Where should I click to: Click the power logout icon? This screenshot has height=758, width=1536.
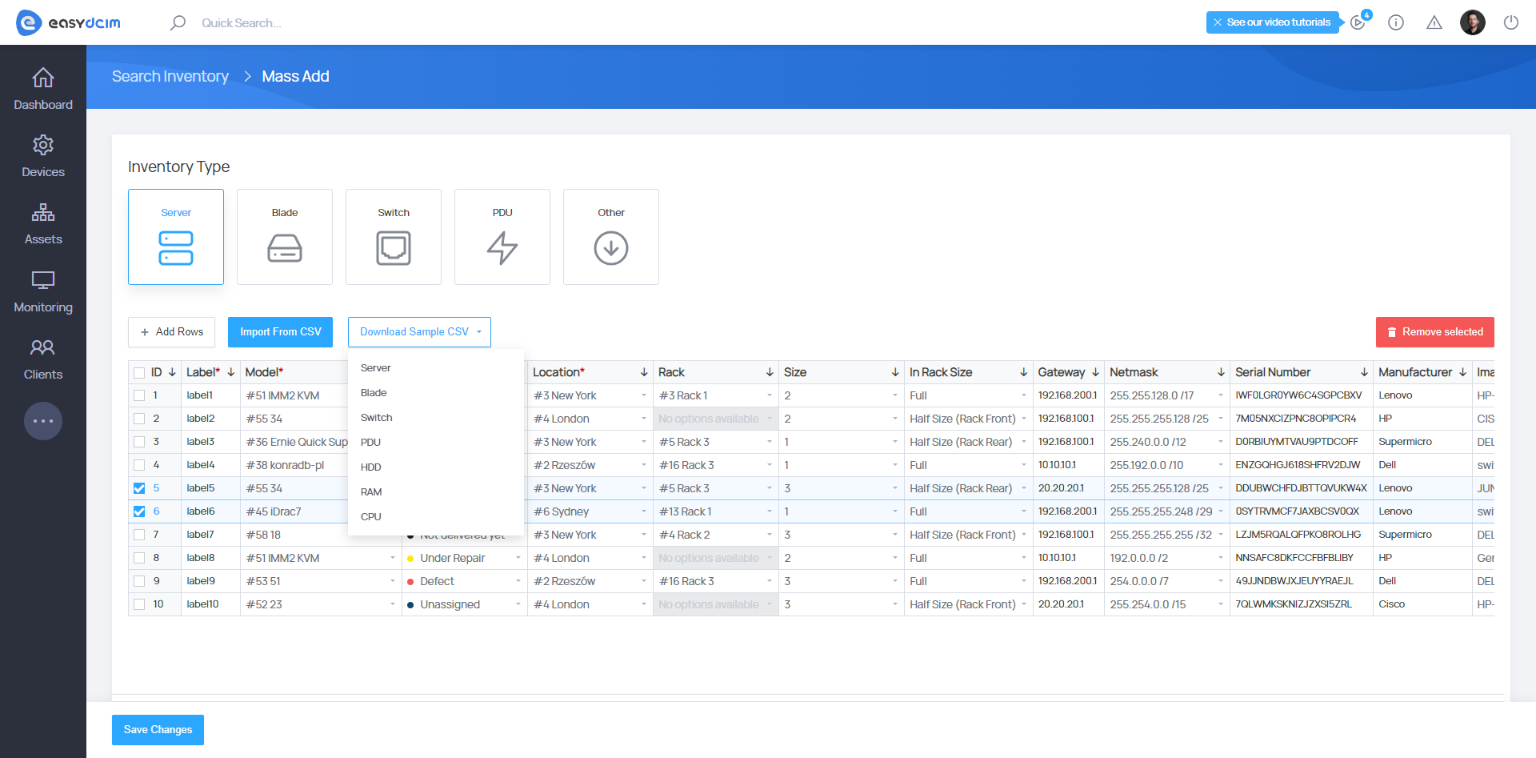coord(1511,22)
